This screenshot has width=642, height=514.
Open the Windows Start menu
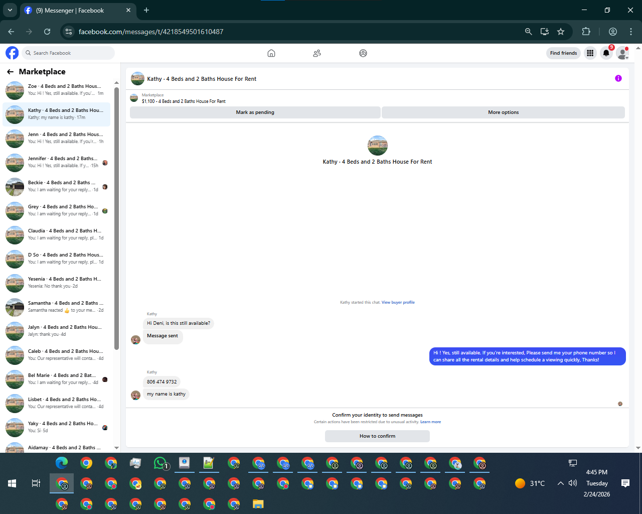point(12,483)
